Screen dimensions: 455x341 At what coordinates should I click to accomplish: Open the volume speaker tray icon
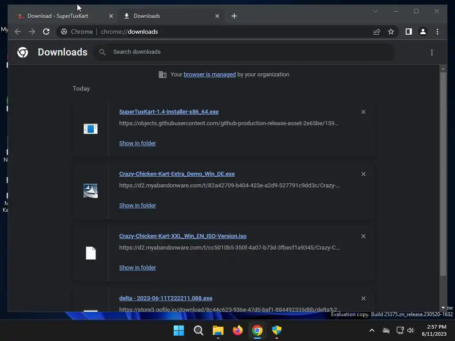[x=411, y=330]
